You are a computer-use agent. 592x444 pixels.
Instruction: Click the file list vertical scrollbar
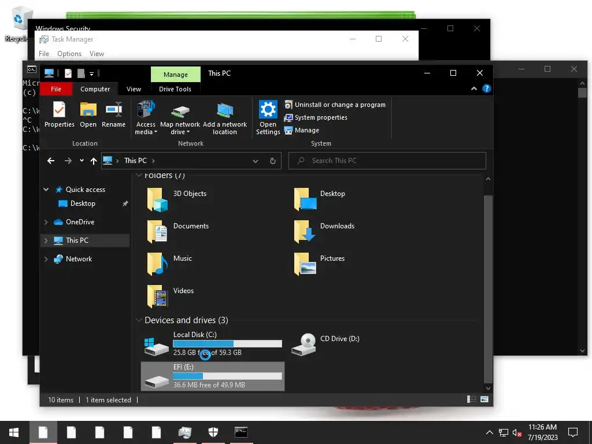pos(488,289)
